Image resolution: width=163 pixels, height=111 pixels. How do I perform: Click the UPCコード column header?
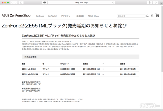click(x=65, y=64)
